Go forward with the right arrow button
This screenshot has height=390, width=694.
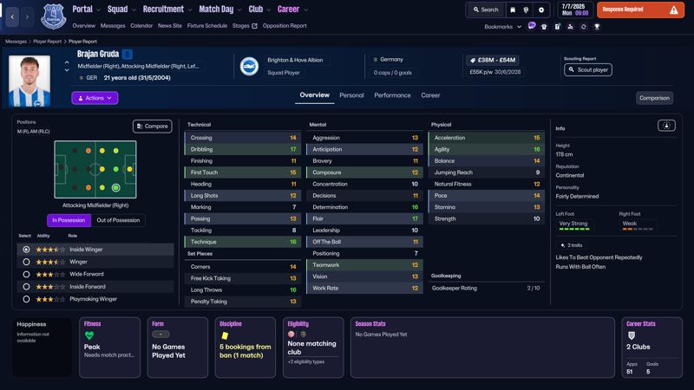pos(27,16)
